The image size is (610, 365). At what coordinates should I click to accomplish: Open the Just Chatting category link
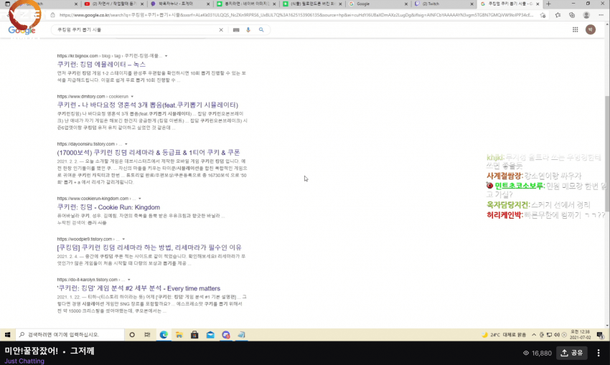pos(24,361)
